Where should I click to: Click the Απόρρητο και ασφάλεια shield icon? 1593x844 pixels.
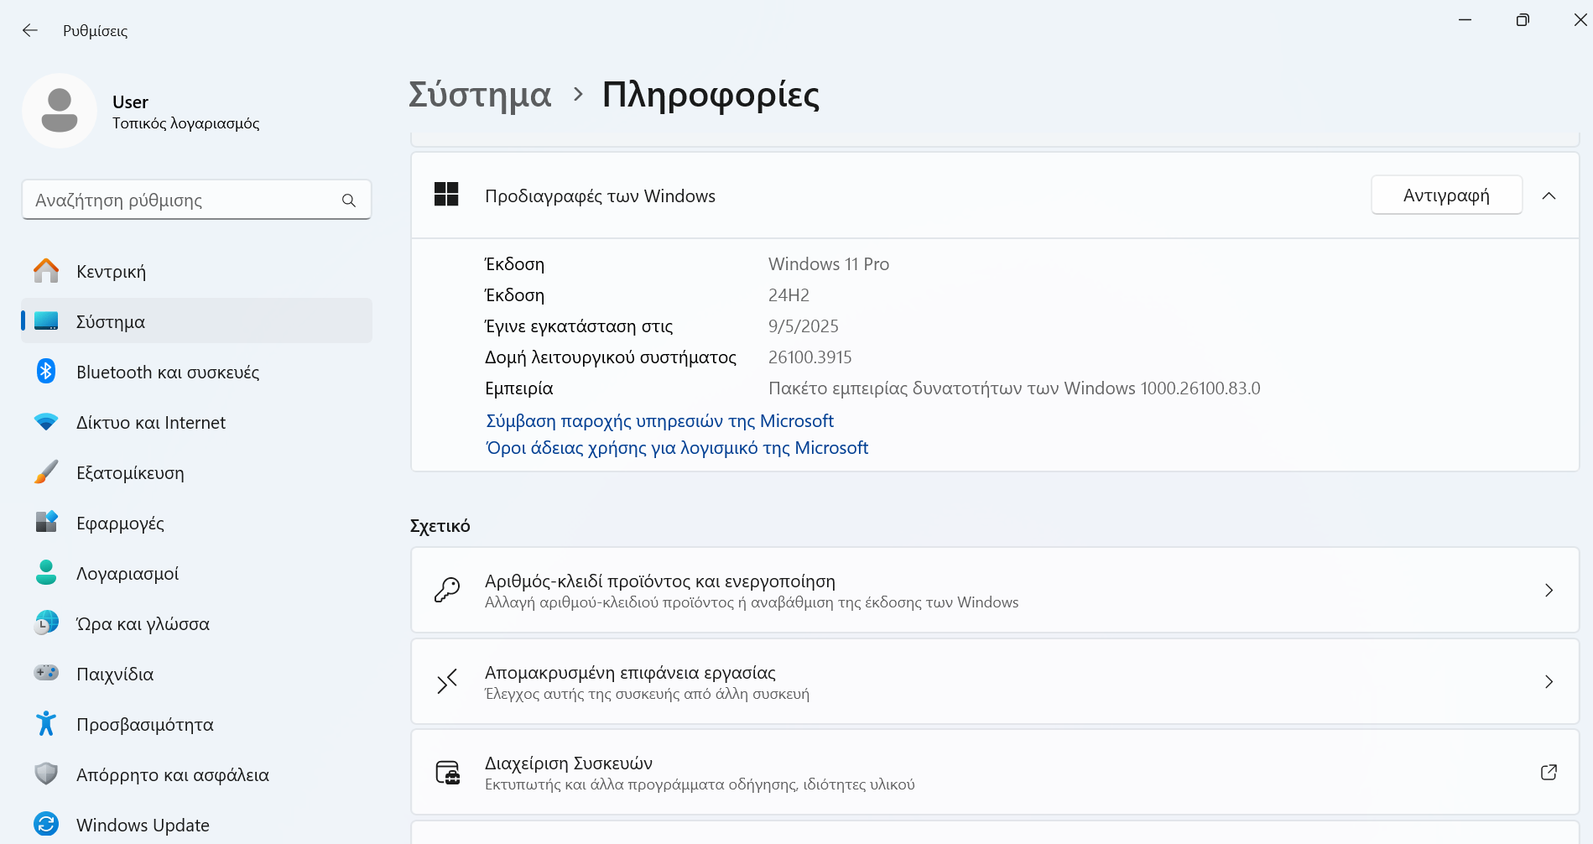click(x=46, y=774)
